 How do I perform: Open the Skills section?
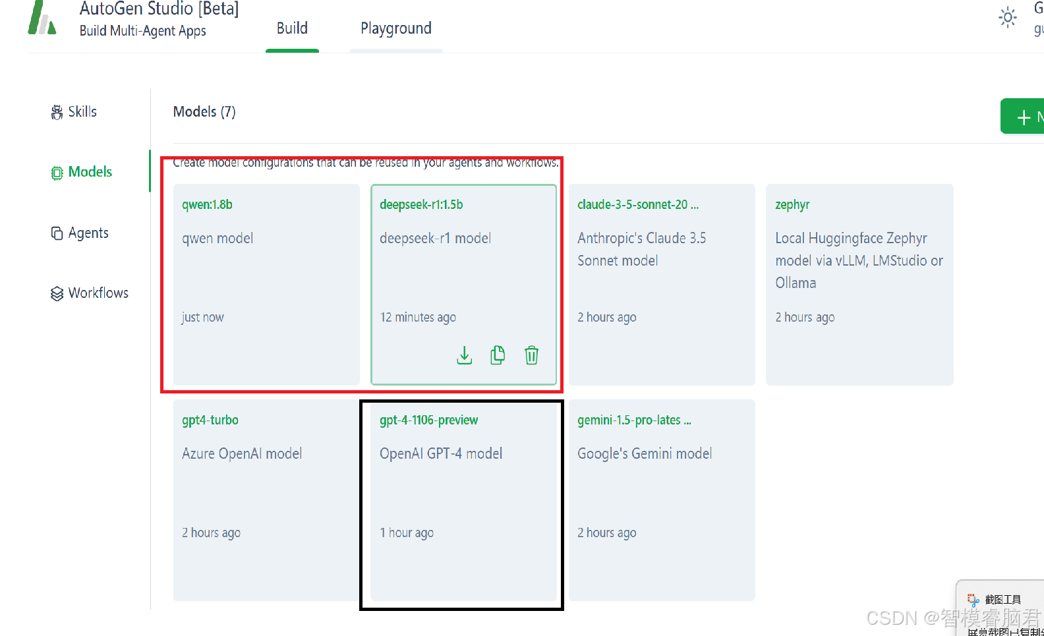(82, 112)
